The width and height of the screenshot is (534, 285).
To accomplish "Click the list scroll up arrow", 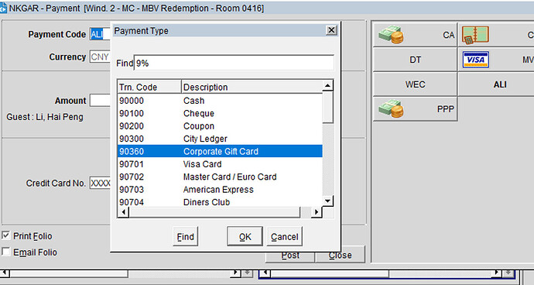I will [327, 85].
